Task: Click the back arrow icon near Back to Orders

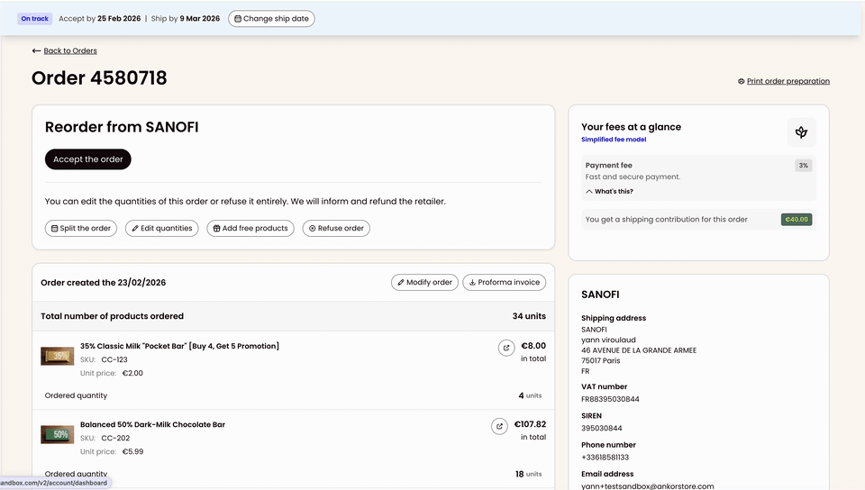Action: point(36,50)
